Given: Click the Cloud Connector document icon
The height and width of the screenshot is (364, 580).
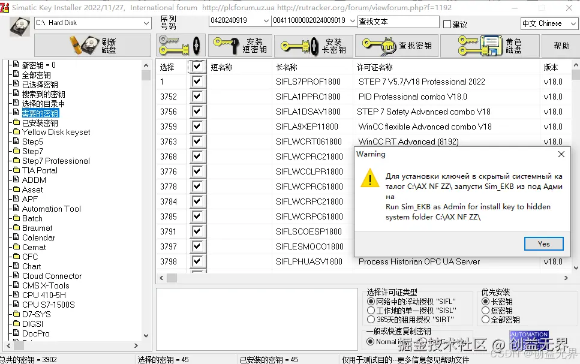Looking at the screenshot, I should pyautogui.click(x=16, y=275).
